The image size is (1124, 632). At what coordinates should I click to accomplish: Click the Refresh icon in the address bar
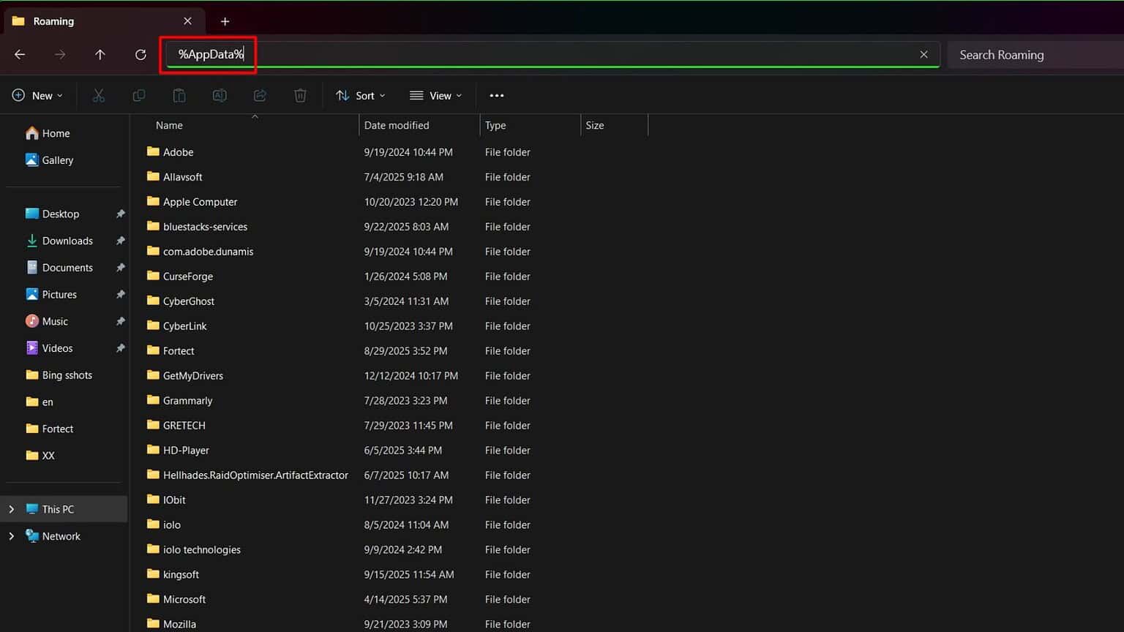(x=140, y=54)
